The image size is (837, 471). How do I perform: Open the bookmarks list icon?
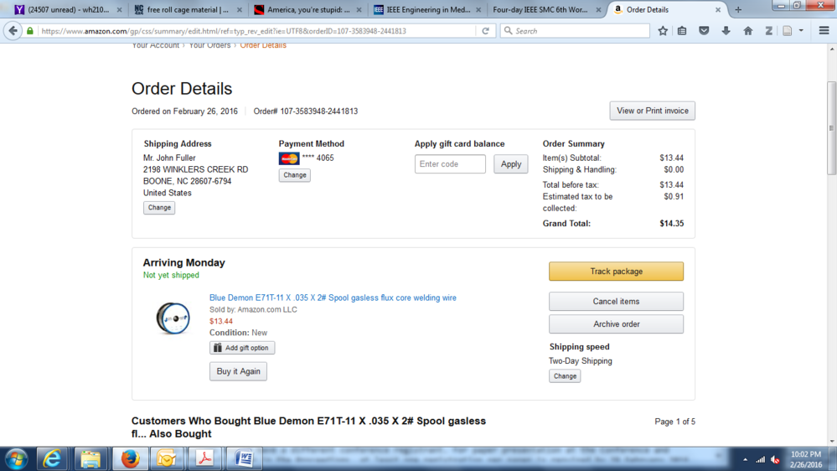[682, 31]
